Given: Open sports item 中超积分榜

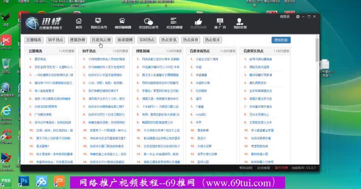Looking at the screenshot, I should [203, 83].
